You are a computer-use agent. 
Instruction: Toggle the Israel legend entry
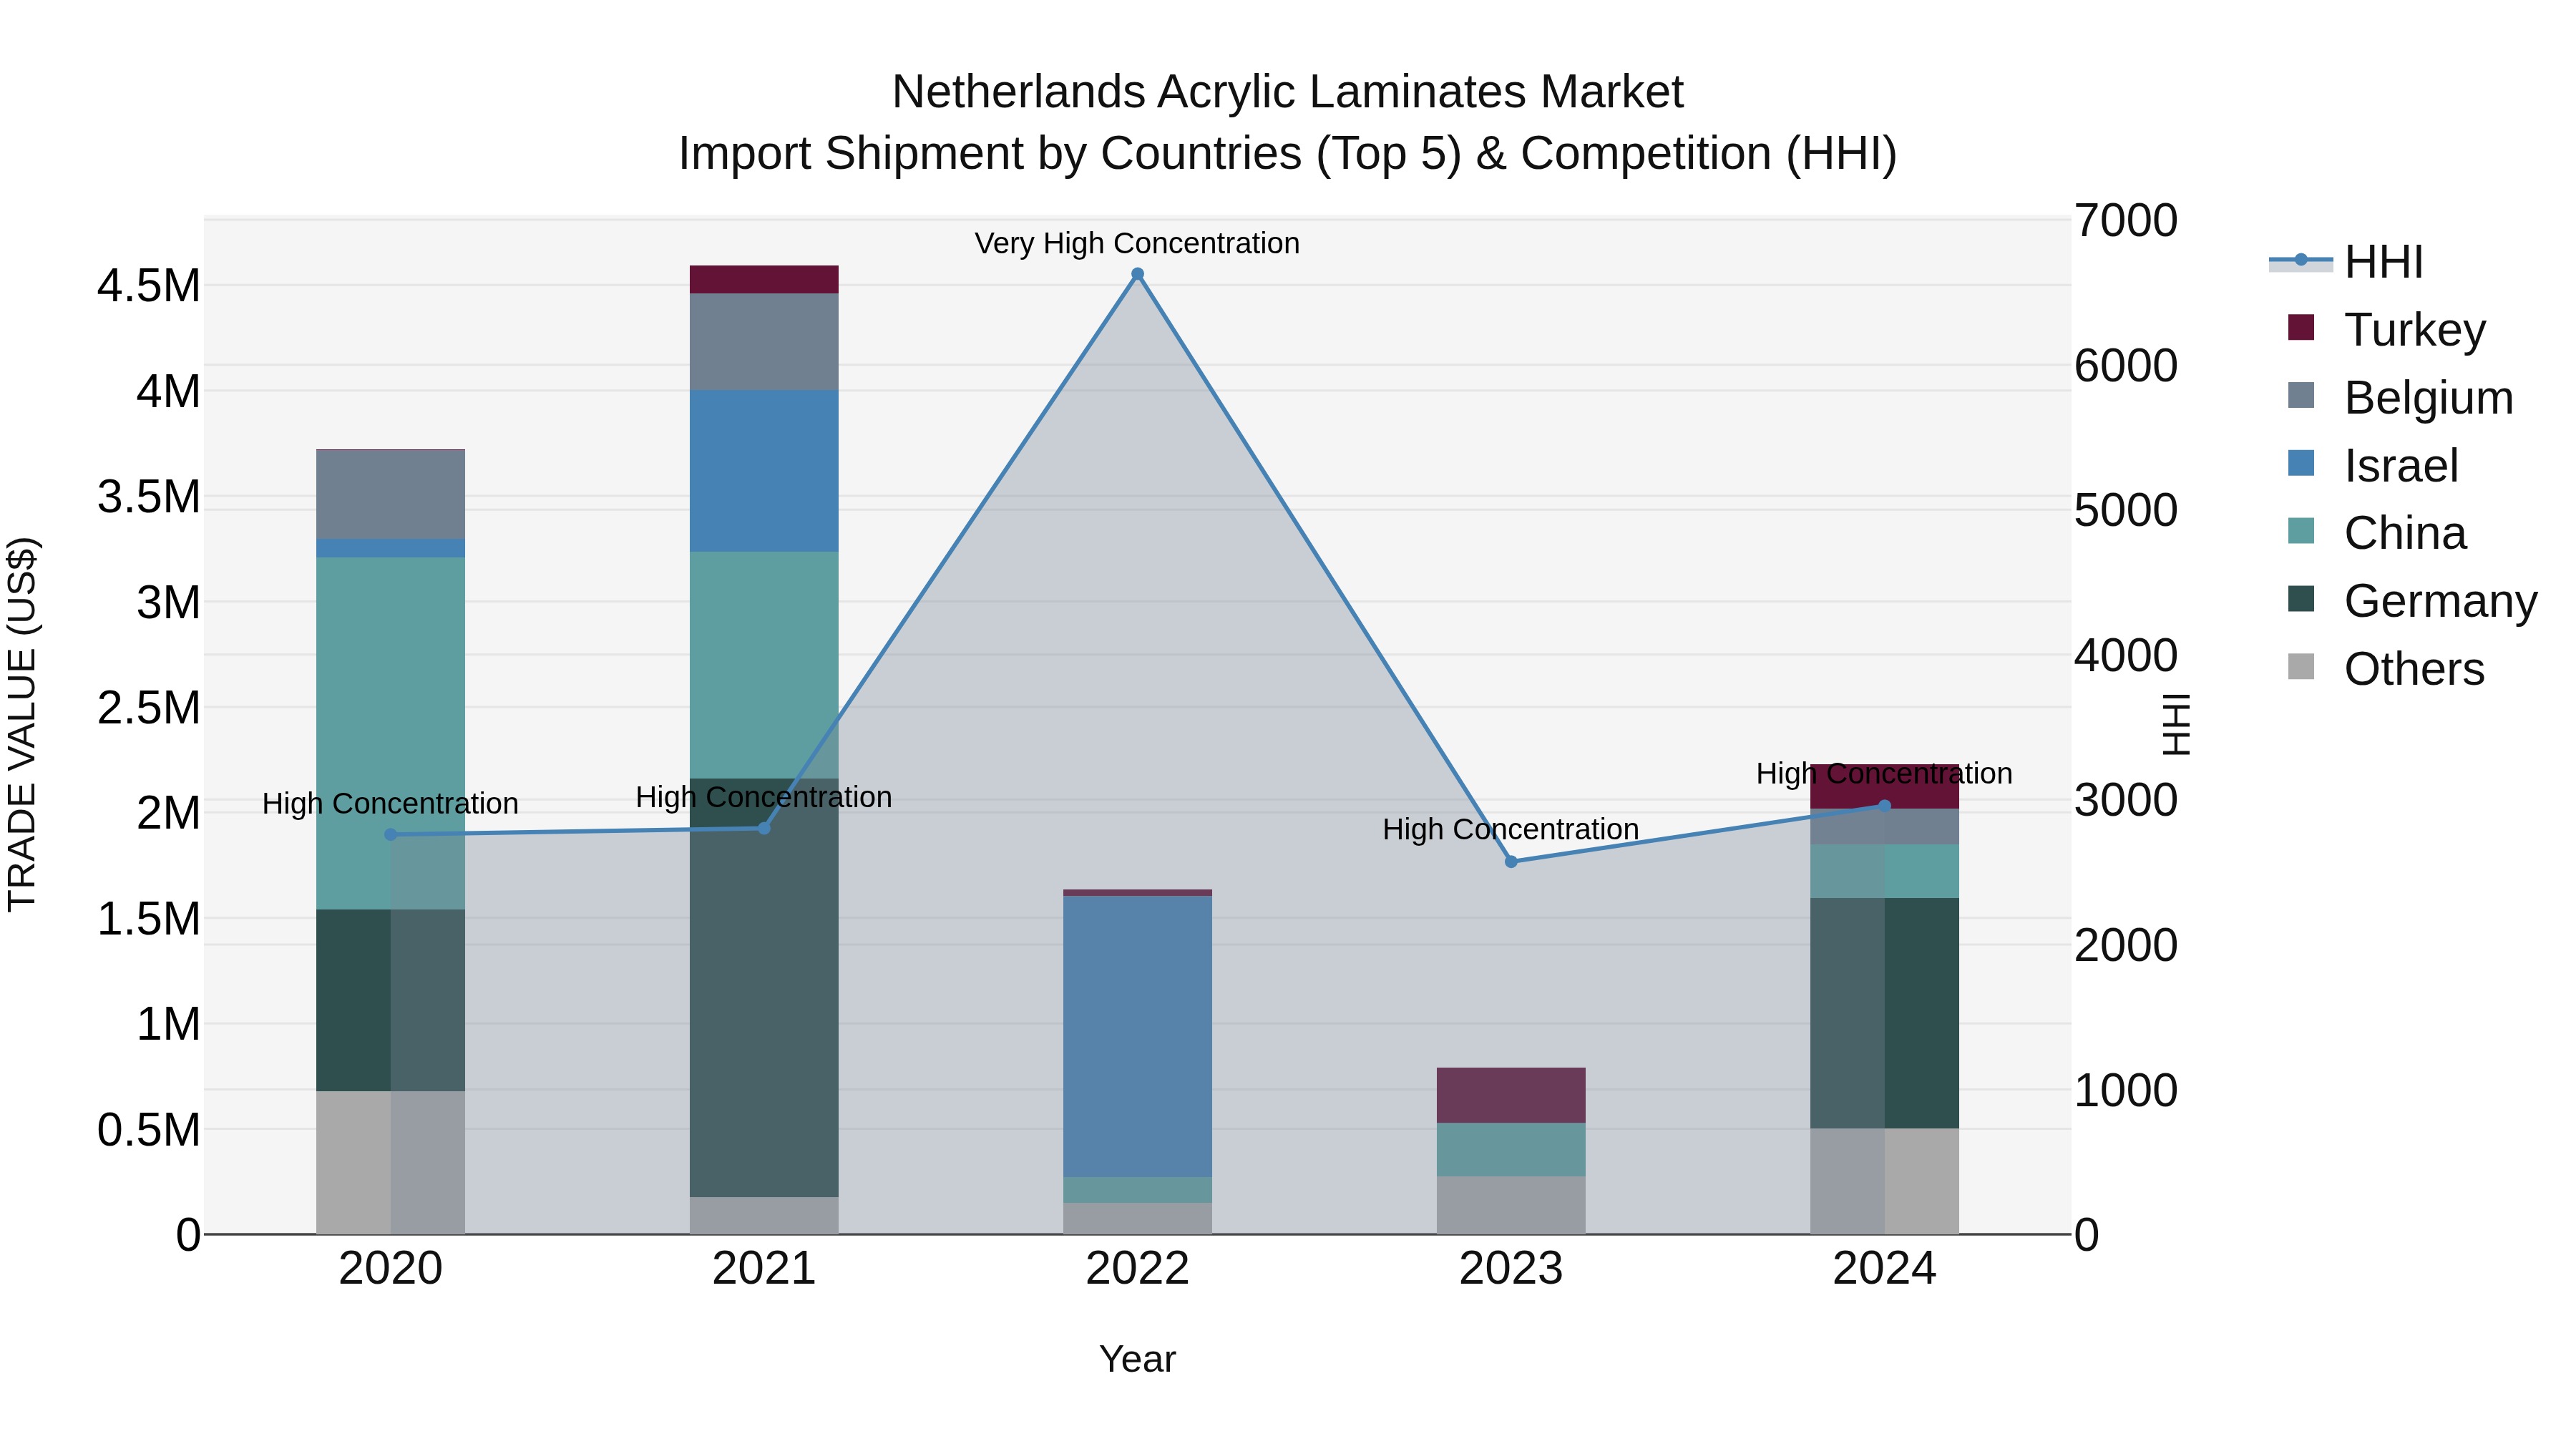tap(2373, 465)
